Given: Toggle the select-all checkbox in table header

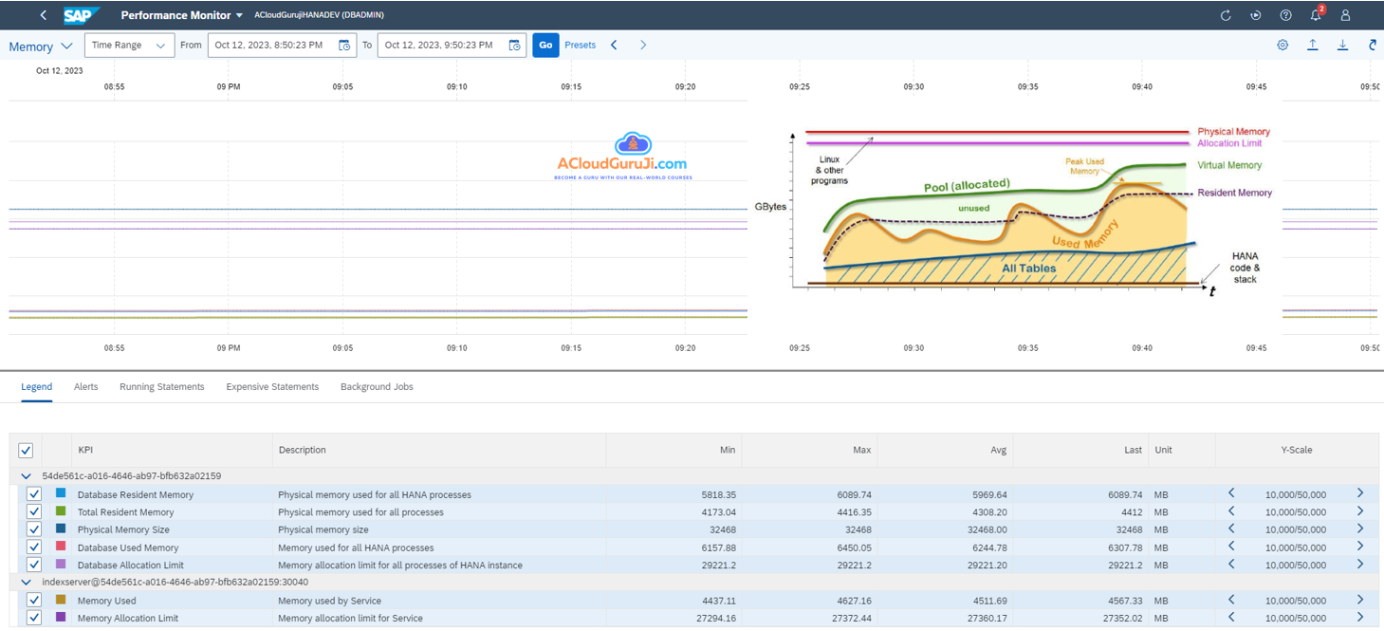Looking at the screenshot, I should tap(26, 451).
